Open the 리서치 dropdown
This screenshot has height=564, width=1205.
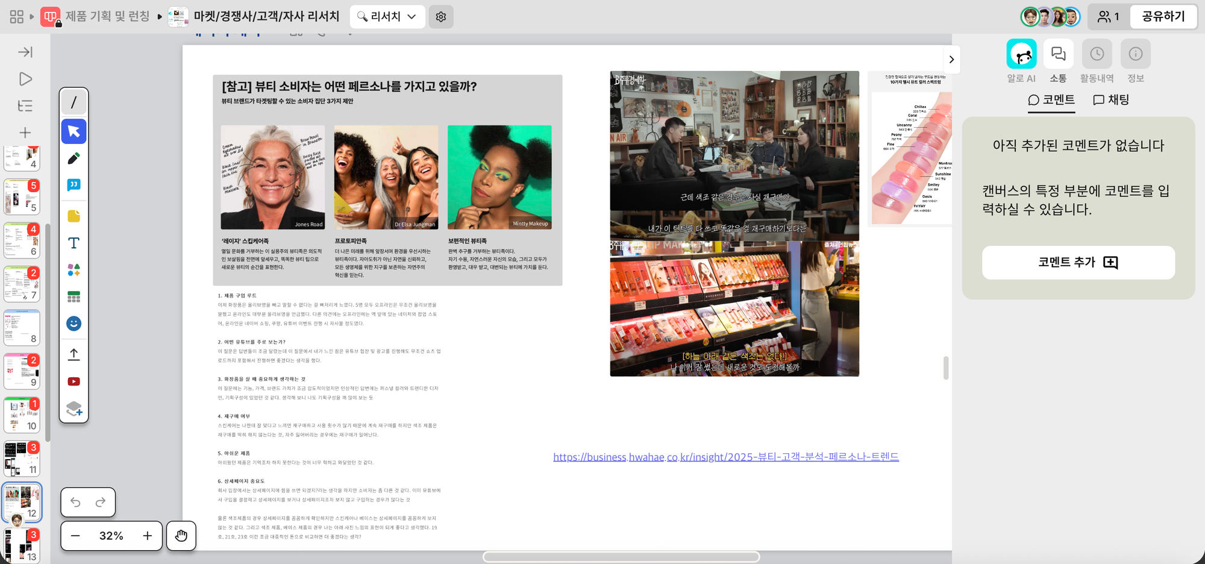[387, 17]
